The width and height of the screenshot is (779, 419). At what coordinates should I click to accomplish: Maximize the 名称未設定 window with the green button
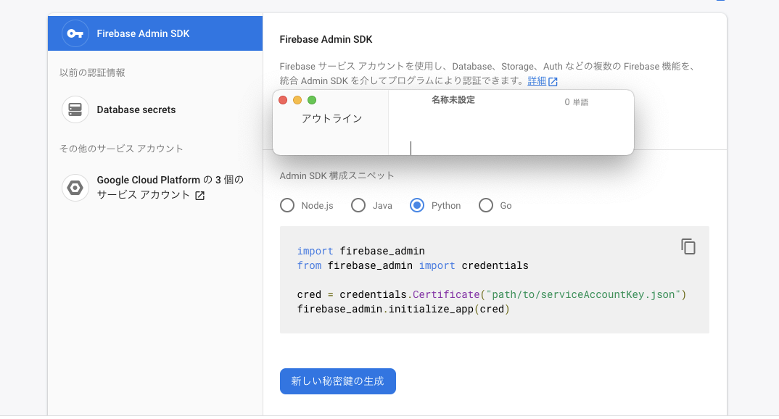point(312,100)
